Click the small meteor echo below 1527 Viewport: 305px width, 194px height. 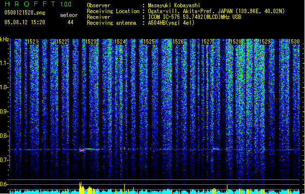(215, 149)
